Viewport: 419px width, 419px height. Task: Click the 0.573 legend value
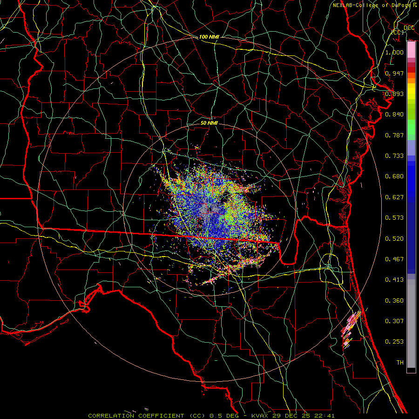[394, 218]
